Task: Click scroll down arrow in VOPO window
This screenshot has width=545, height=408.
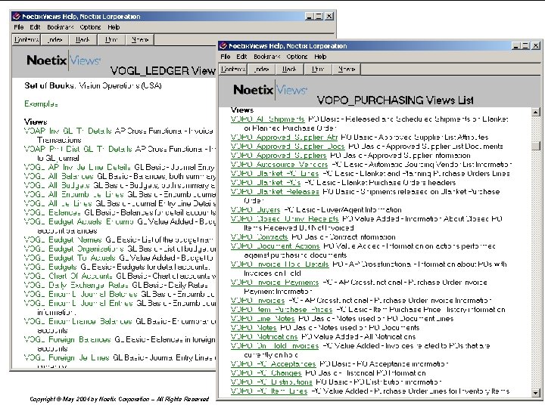Action: coord(536,393)
